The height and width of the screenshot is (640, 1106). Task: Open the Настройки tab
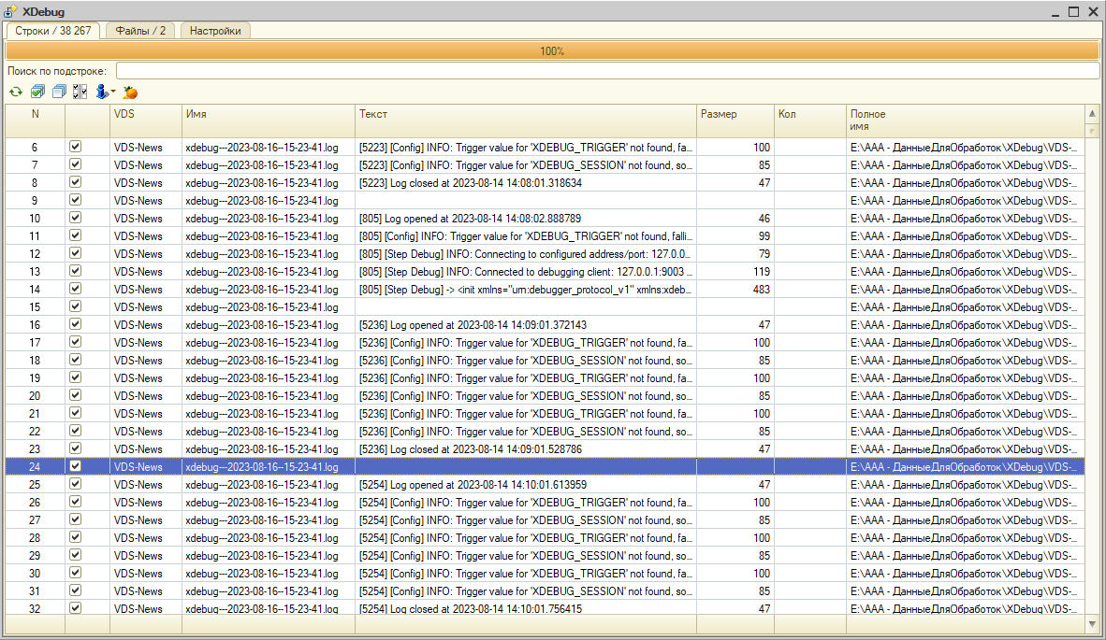coord(215,31)
